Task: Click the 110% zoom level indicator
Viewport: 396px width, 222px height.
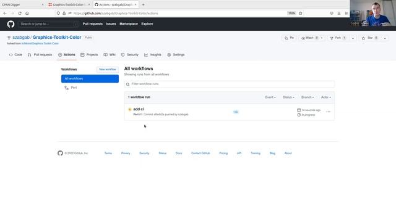Action: click(x=291, y=13)
